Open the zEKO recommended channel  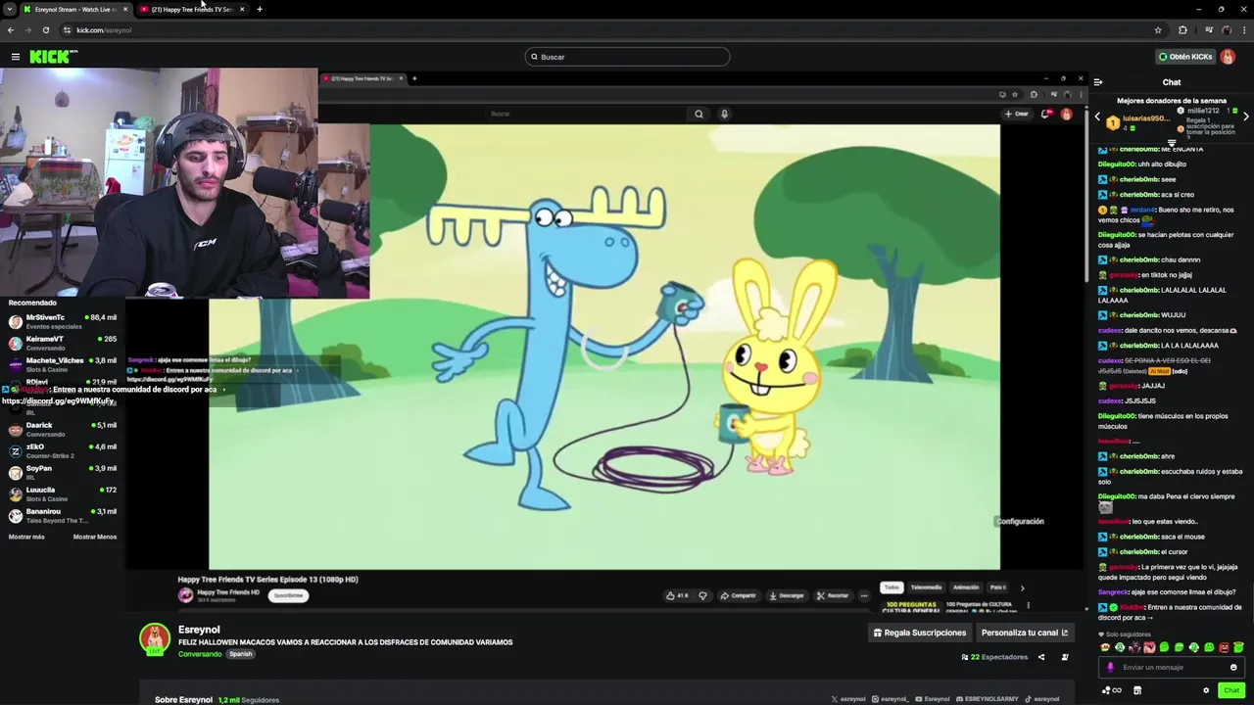(63, 450)
